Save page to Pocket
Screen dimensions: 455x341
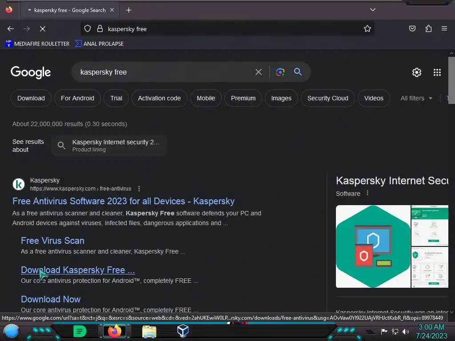click(412, 28)
